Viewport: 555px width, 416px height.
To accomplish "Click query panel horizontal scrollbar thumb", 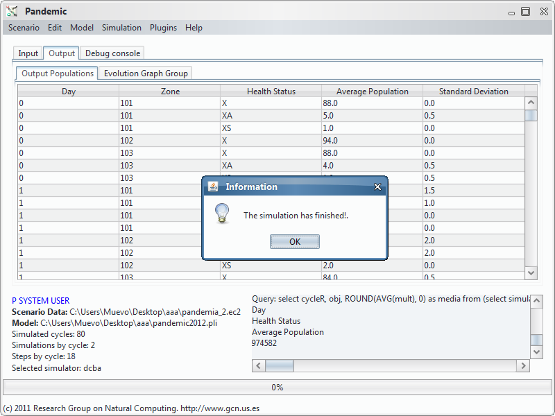I will [280, 366].
